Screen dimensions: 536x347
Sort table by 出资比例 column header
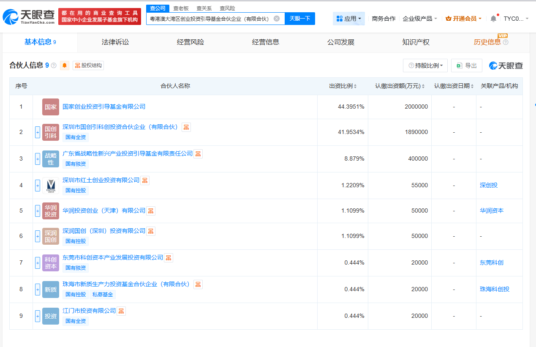(343, 86)
